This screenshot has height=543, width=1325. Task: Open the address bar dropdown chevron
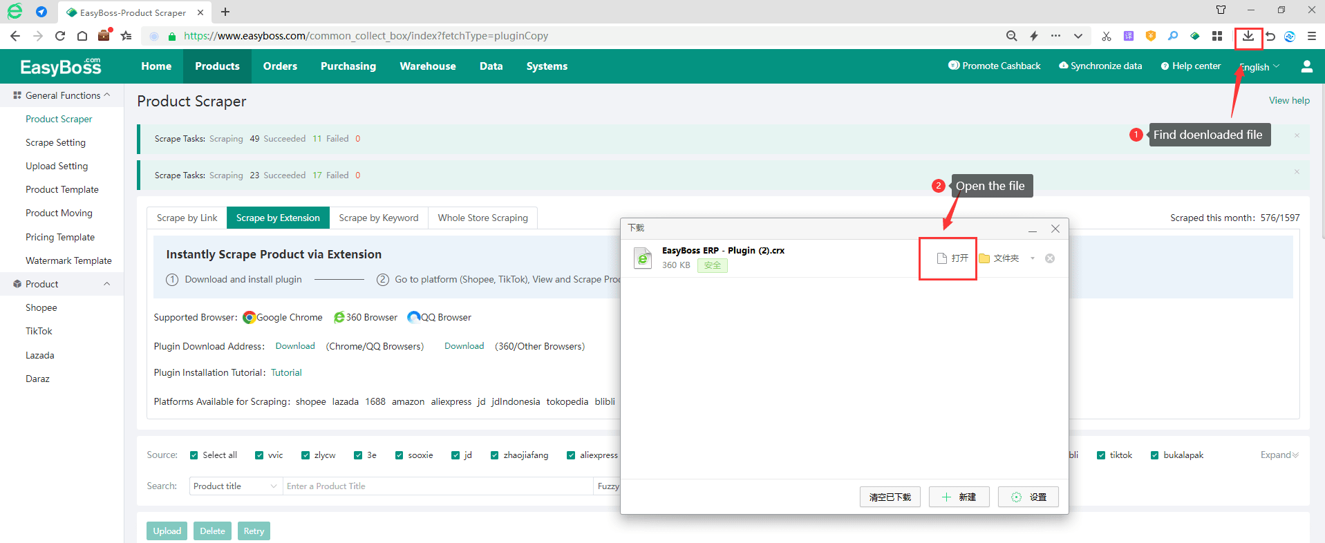(1078, 36)
